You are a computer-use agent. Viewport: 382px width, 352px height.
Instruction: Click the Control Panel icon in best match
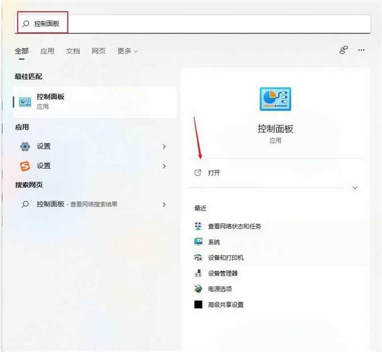coord(25,102)
